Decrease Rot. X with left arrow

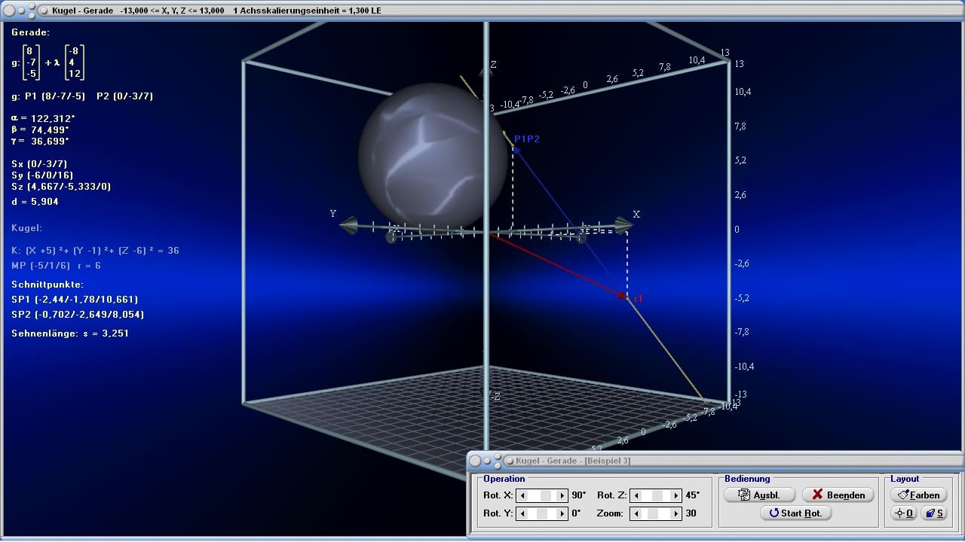point(521,495)
